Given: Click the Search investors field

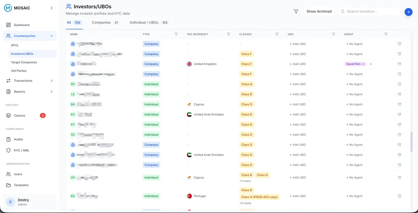Looking at the screenshot, I should pos(370,11).
